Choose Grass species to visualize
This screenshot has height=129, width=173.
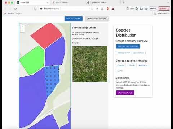coord(121,65)
